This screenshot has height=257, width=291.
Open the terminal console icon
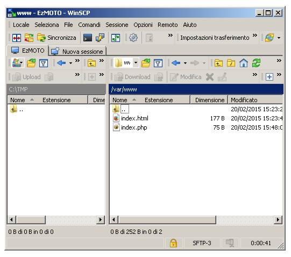[x=88, y=38]
